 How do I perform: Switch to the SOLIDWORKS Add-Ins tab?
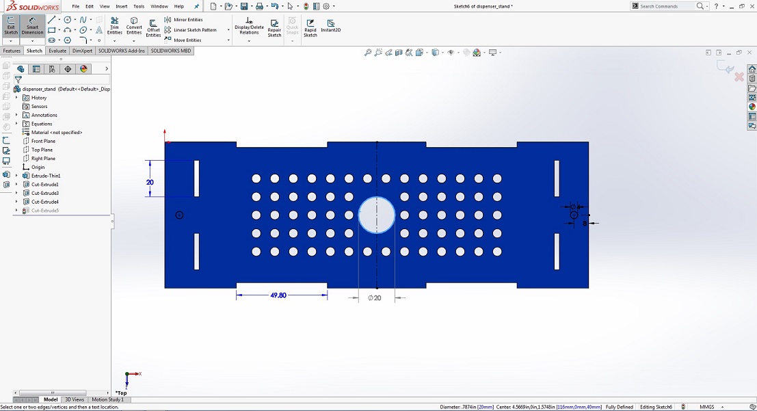point(122,51)
